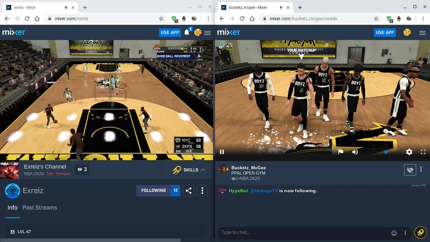This screenshot has height=242, width=430.
Task: Click user avatar in bucketz_mcgee window header
Action: [x=407, y=33]
